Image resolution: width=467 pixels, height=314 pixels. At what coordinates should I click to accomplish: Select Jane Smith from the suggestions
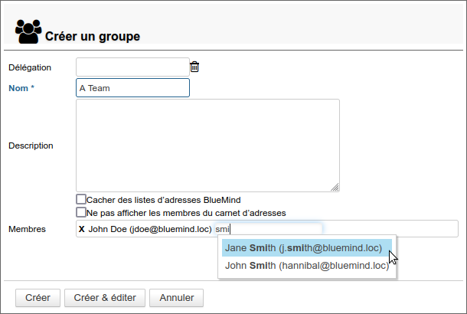303,248
